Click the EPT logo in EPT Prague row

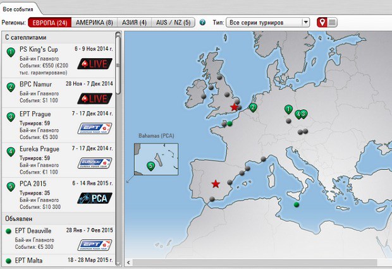tap(95, 128)
